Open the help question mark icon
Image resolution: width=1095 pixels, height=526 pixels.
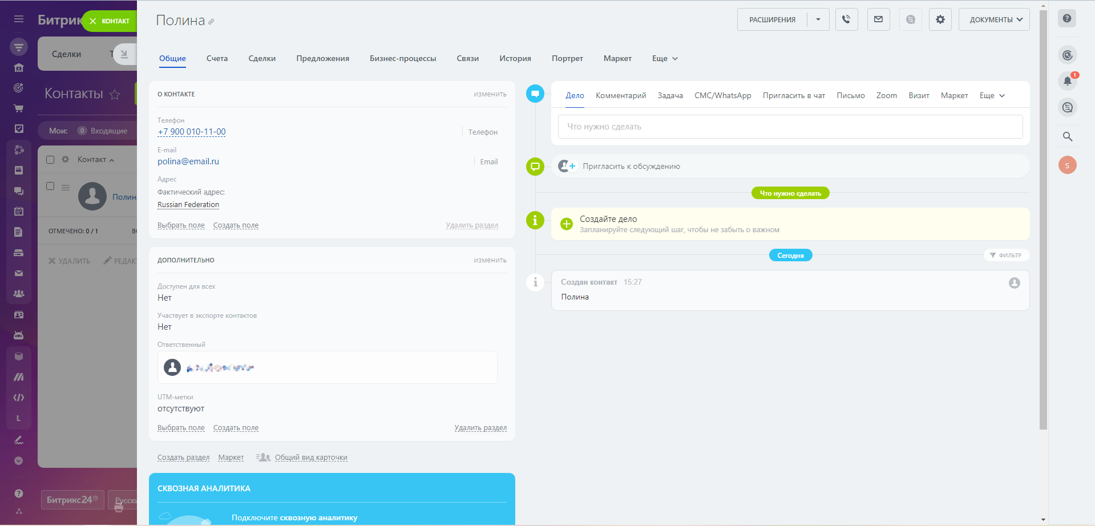point(1067,18)
